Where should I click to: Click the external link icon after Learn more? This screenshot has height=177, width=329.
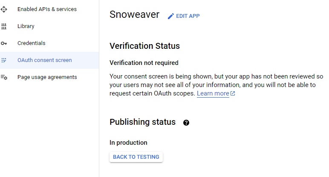233,93
